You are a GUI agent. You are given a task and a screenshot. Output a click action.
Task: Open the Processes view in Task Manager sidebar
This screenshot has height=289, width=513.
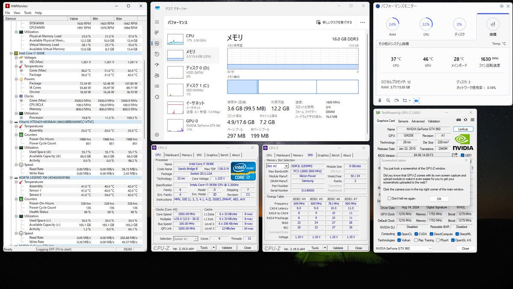point(157,32)
